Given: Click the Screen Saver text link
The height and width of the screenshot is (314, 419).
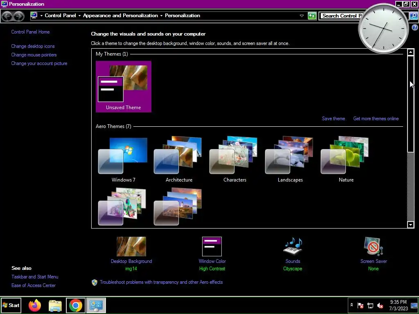Looking at the screenshot, I should 374,261.
